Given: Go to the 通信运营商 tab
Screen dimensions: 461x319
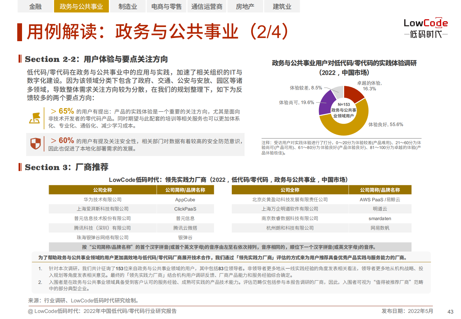Looking at the screenshot, I should pos(207,6).
